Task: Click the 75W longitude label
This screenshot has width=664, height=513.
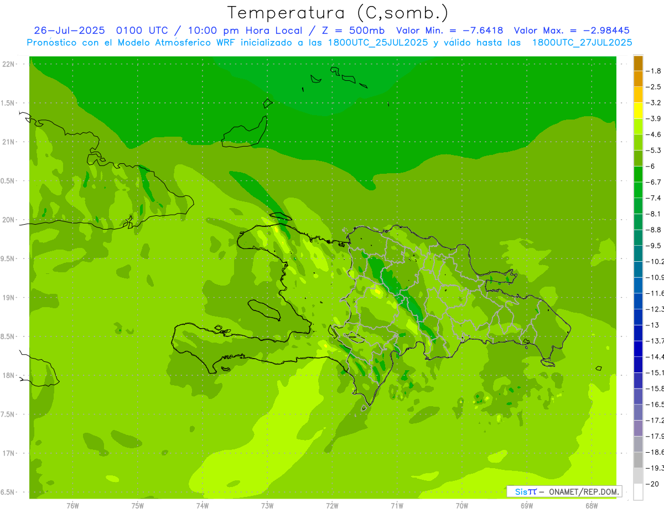Action: coord(137,505)
